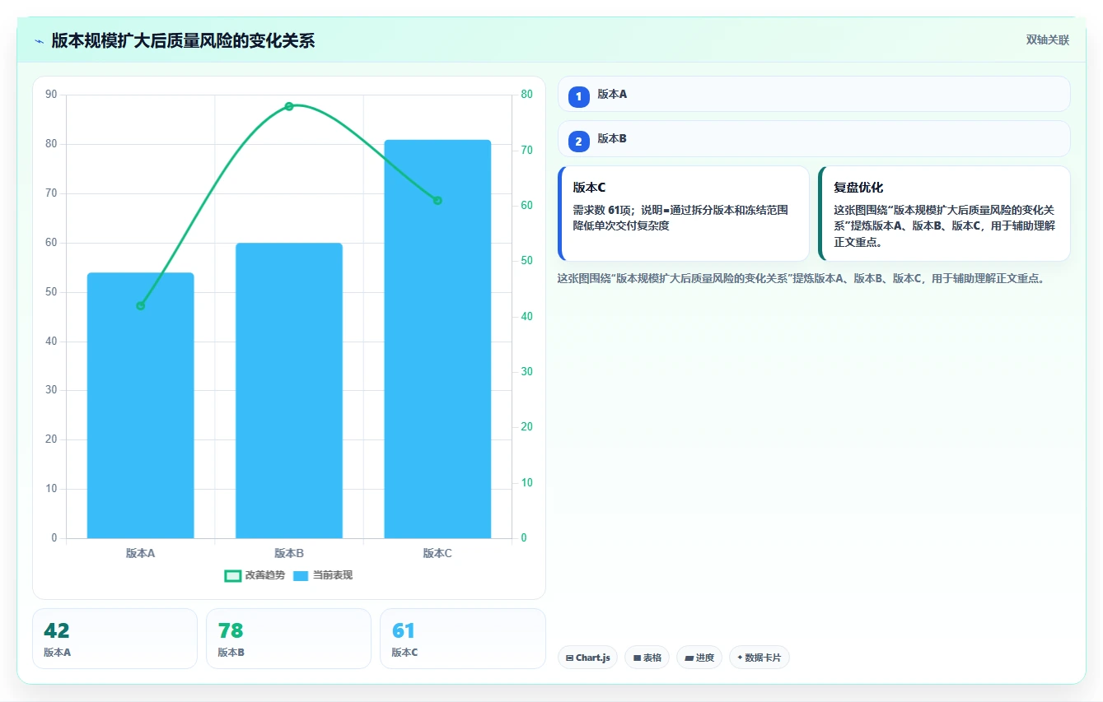Click the 数据卡片 tag

(x=759, y=658)
